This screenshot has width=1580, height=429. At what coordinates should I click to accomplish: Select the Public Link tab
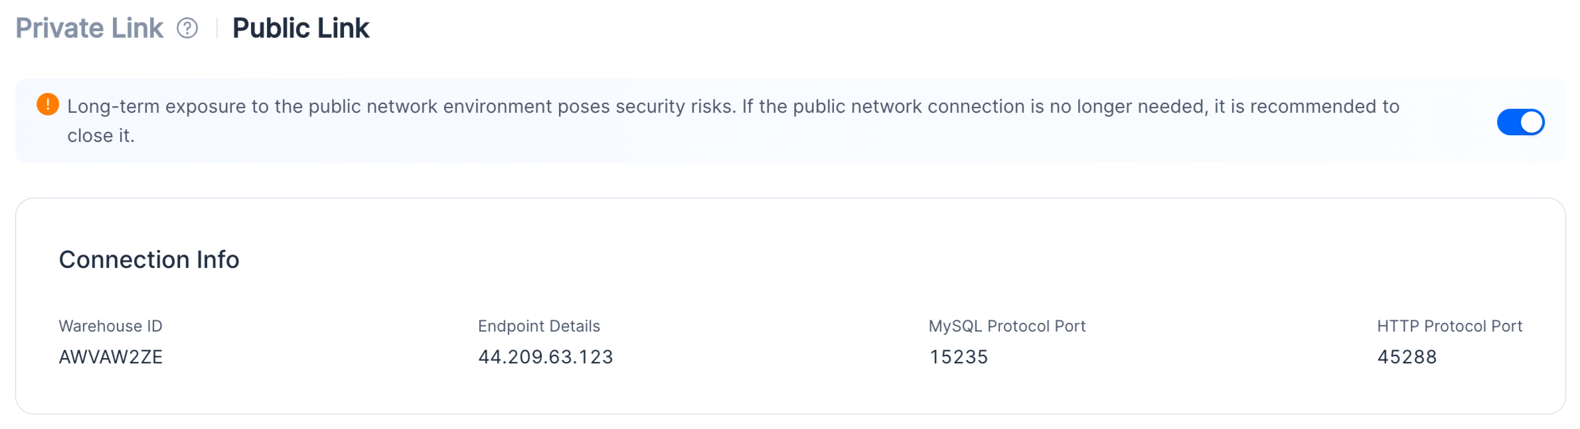(x=301, y=29)
